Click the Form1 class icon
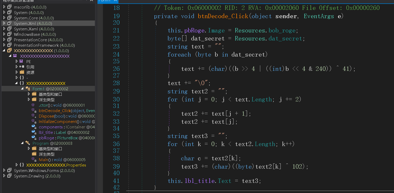The width and height of the screenshot is (394, 193). click(x=28, y=89)
